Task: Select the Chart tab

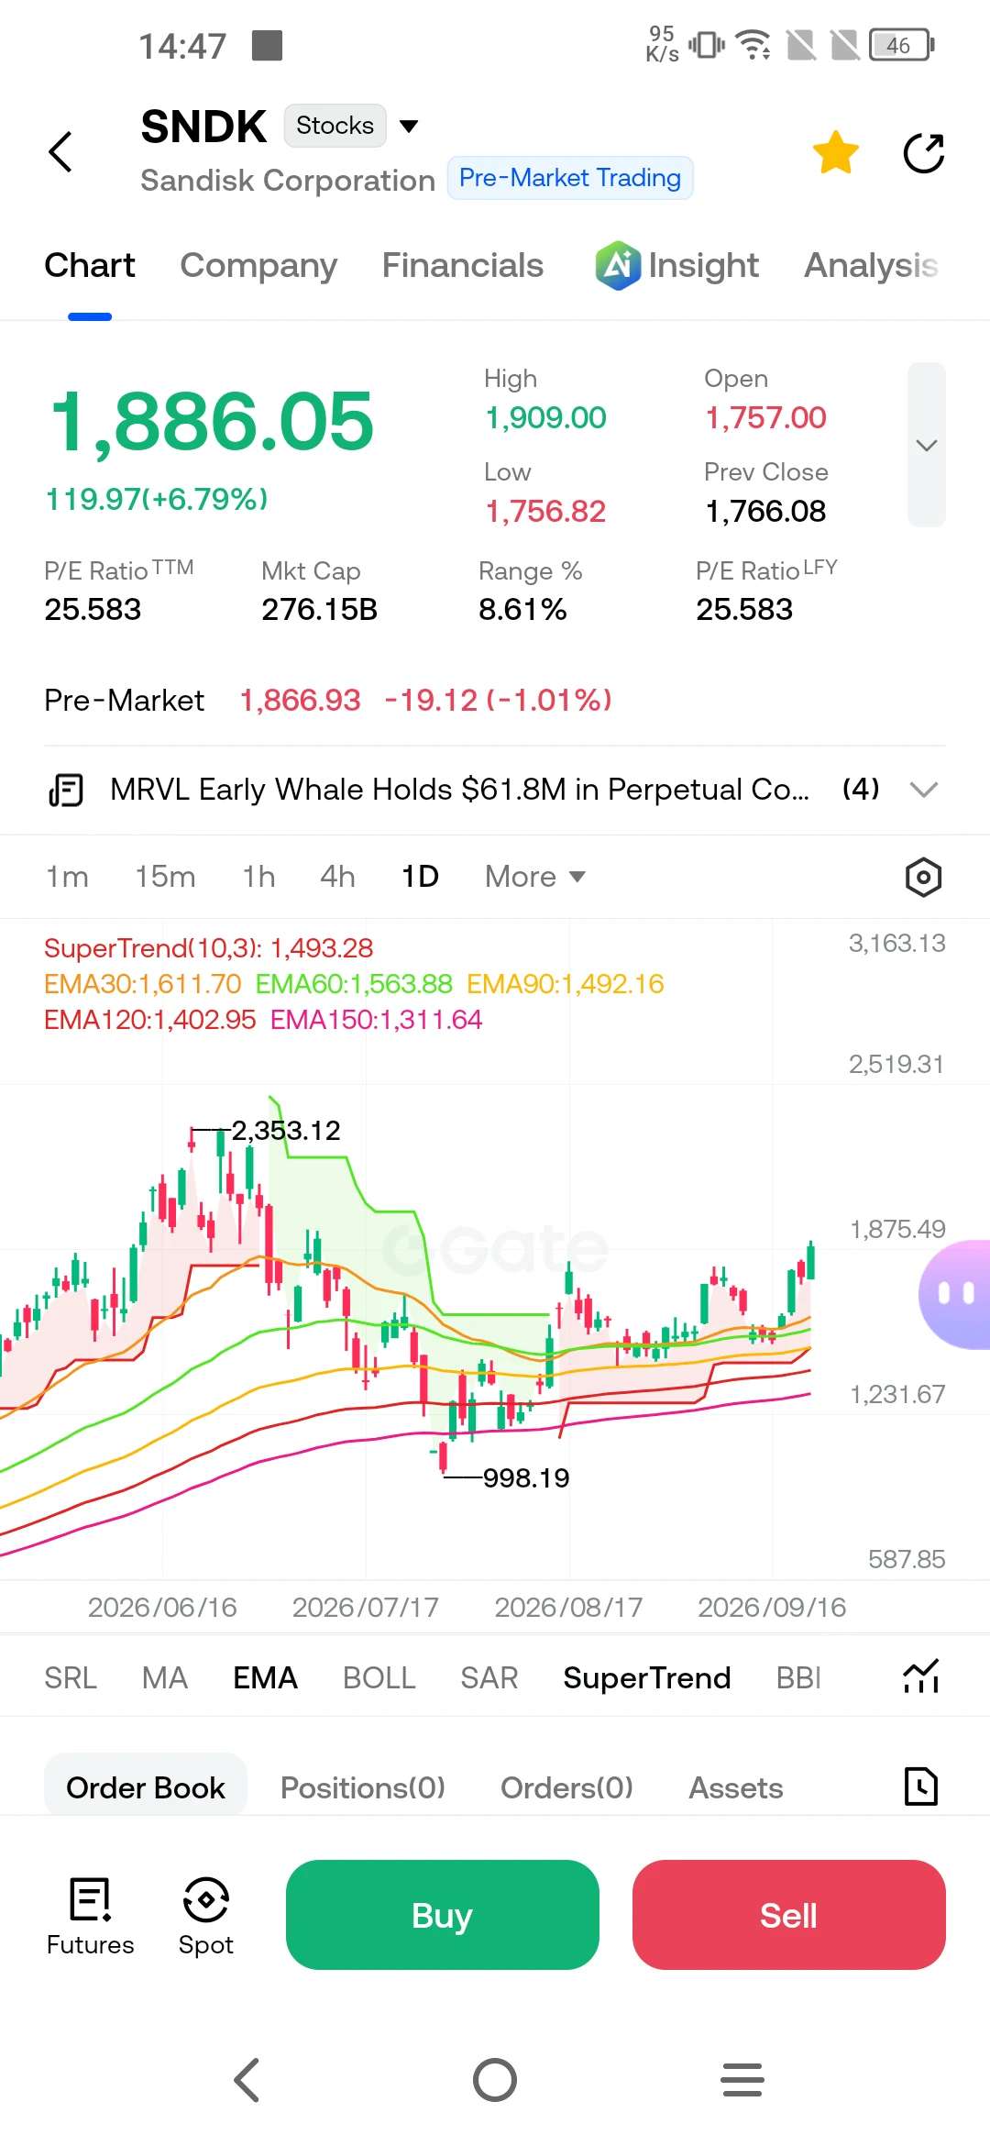Action: coord(90,265)
